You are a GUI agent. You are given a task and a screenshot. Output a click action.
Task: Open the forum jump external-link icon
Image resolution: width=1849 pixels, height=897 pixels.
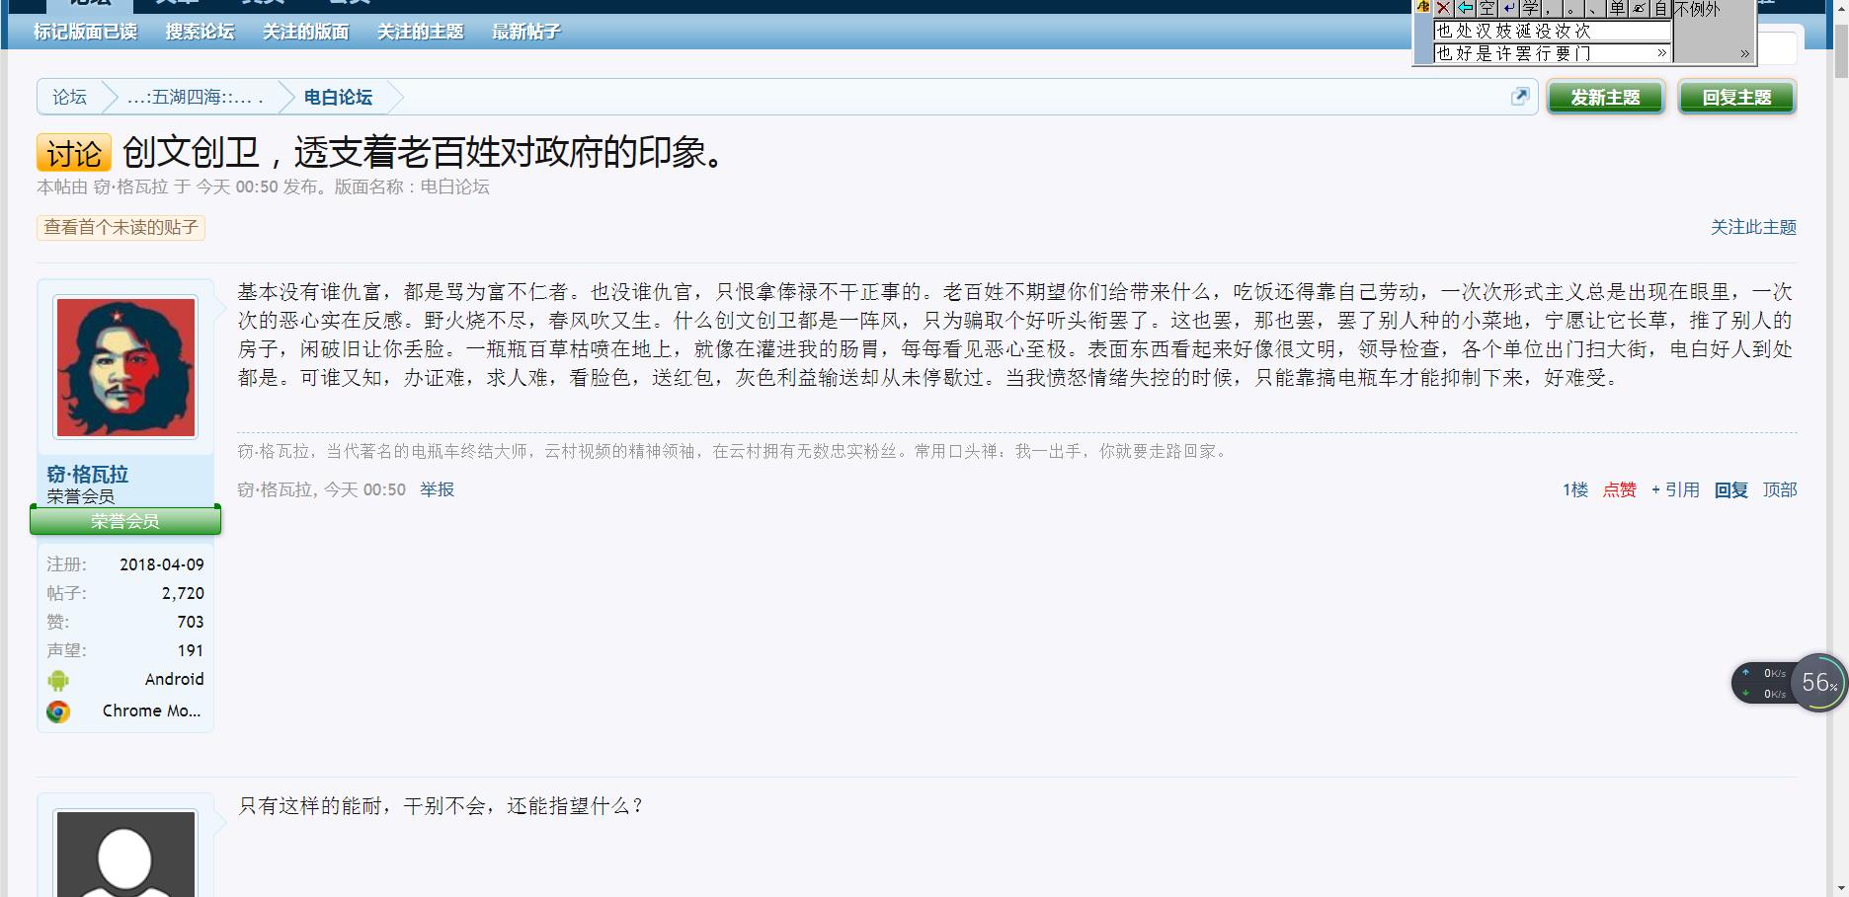[1520, 96]
